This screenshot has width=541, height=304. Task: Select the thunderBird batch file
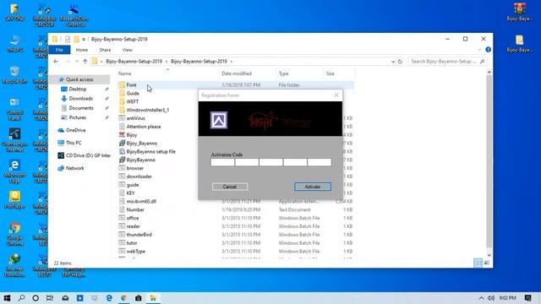pyautogui.click(x=139, y=235)
